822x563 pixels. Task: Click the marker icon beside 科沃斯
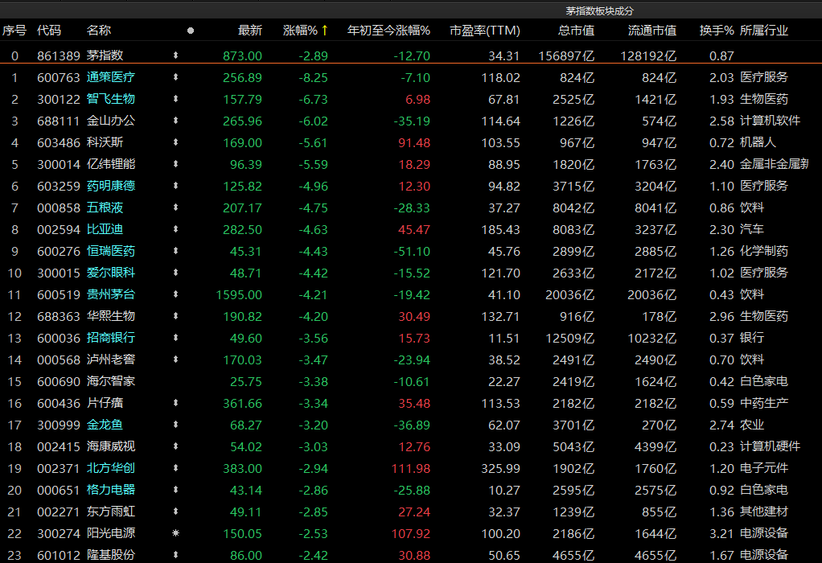[x=175, y=142]
